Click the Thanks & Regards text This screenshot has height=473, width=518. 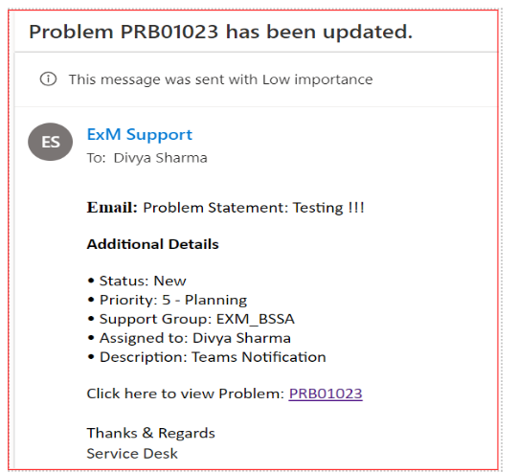pyautogui.click(x=150, y=433)
